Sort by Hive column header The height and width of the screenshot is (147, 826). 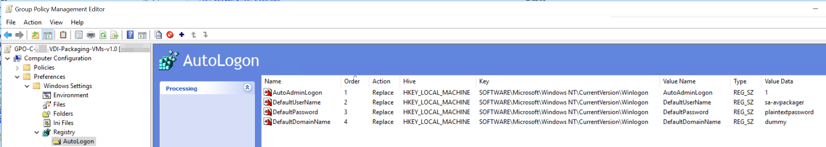click(438, 81)
